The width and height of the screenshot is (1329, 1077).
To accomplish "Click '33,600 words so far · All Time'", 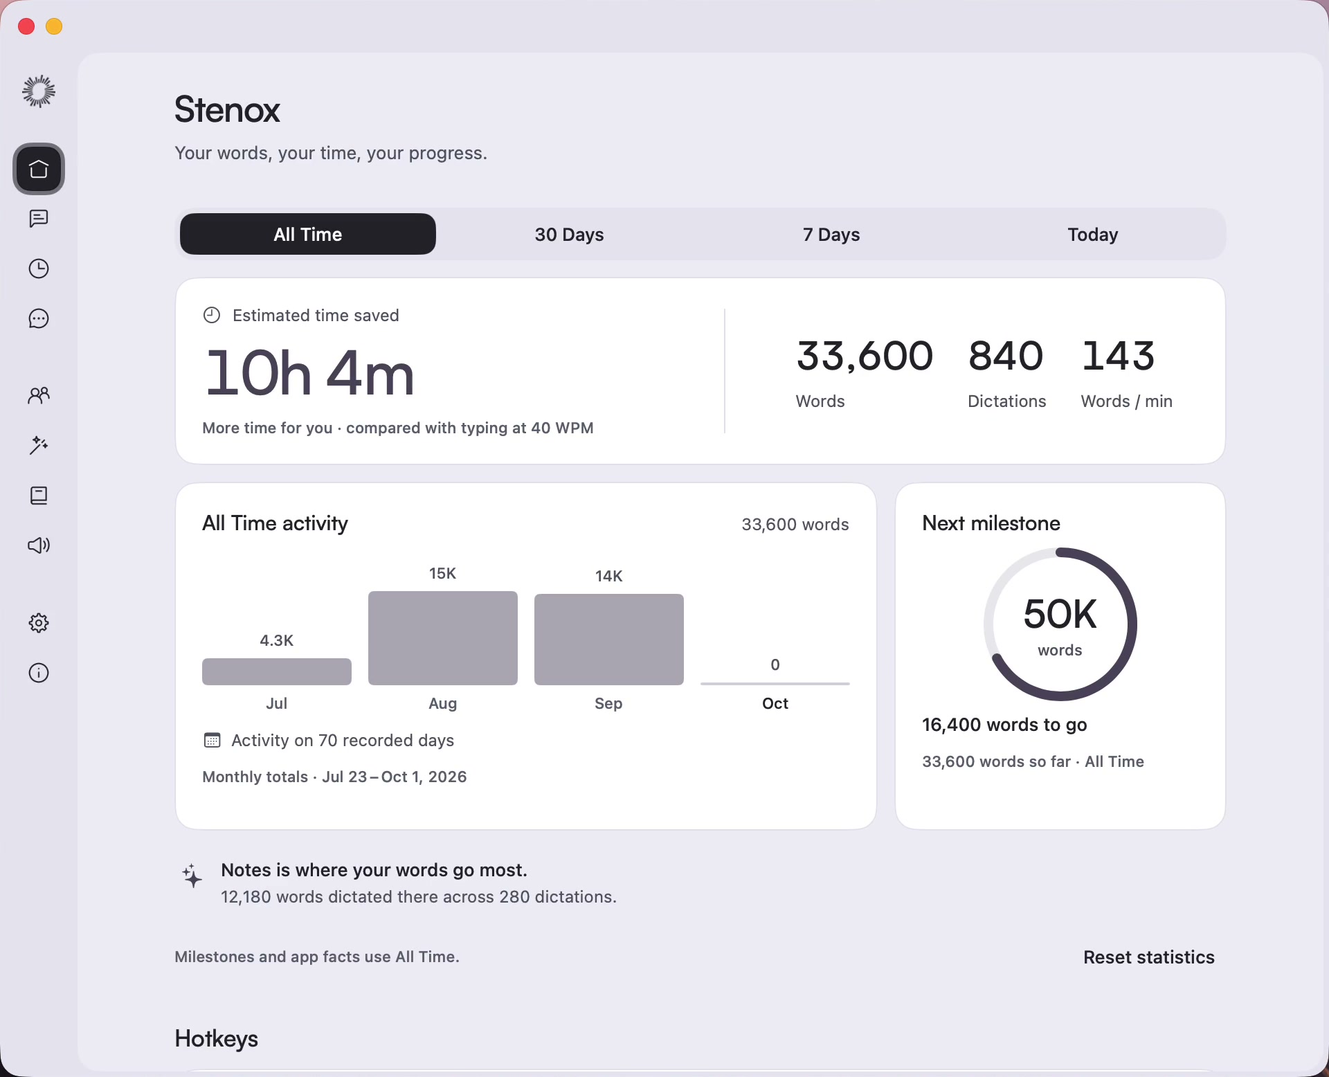I will click(x=1033, y=761).
